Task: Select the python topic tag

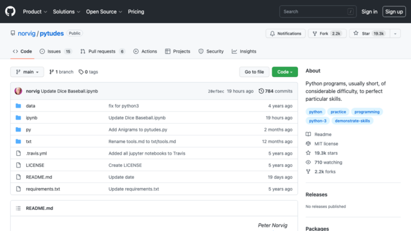Action: pos(315,112)
